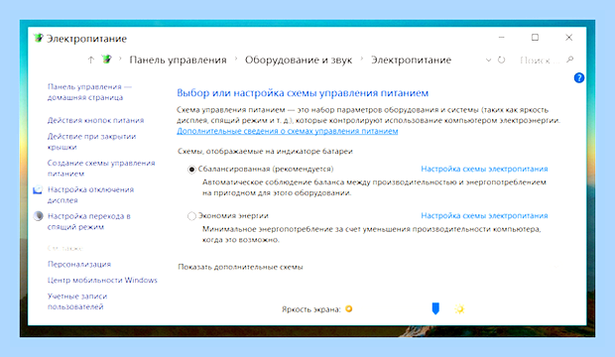This screenshot has width=615, height=357.
Task: Open Действия кнопок питания link
Action: 95,120
